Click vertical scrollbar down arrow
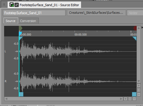 point(139,81)
